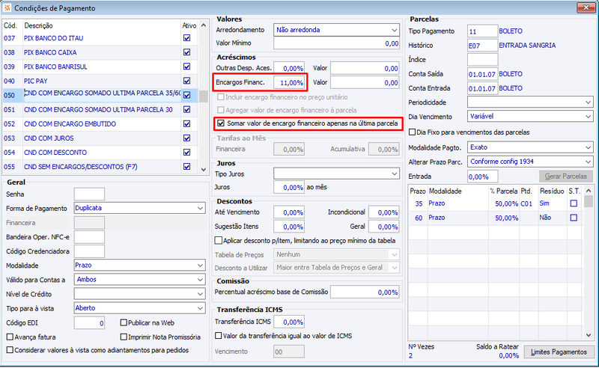The image size is (599, 368).
Task: Toggle Ativo checkbox for CND COM JUROS
Action: click(x=186, y=138)
